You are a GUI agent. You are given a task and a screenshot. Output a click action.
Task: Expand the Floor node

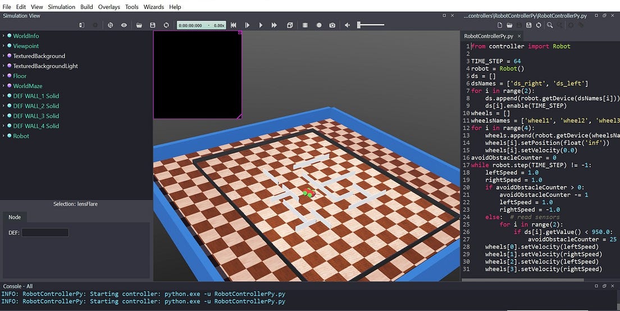click(x=3, y=76)
